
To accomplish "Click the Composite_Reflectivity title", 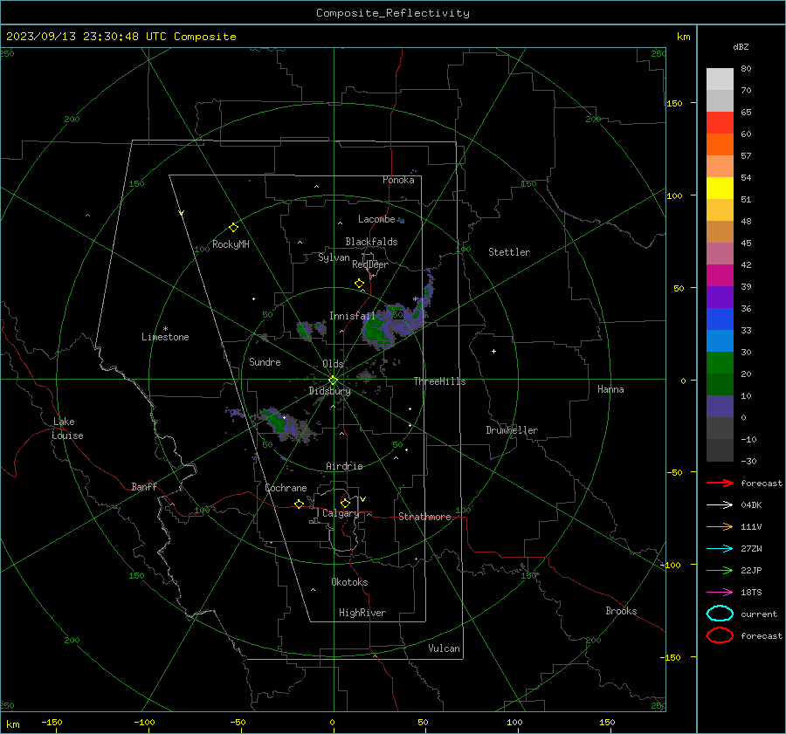I will click(393, 13).
